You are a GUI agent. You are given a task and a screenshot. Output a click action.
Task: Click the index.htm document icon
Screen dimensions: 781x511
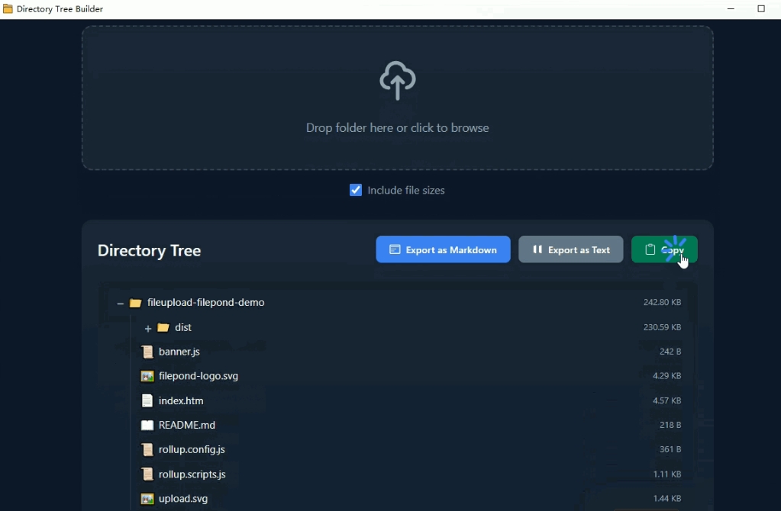[147, 400]
